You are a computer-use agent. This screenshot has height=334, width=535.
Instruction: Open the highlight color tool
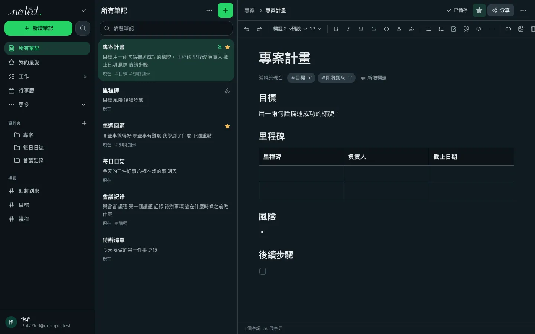[412, 29]
